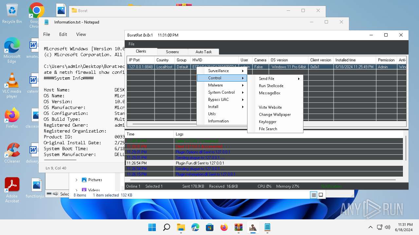This screenshot has width=419, height=235.
Task: Open the System Control submenu
Action: pyautogui.click(x=222, y=92)
